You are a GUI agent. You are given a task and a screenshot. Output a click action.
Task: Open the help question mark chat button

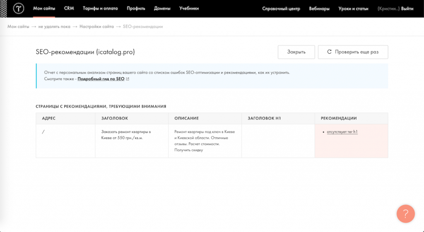pos(405,213)
